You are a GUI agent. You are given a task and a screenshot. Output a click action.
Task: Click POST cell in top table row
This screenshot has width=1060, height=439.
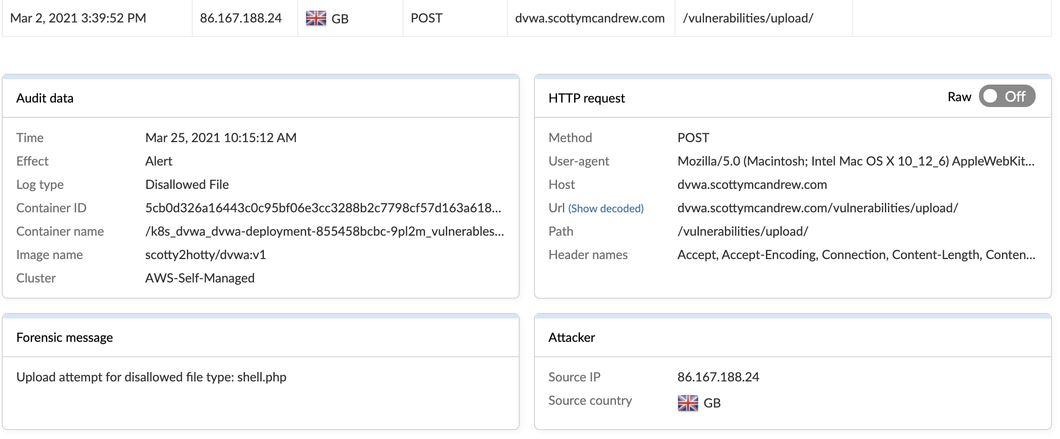click(x=426, y=18)
